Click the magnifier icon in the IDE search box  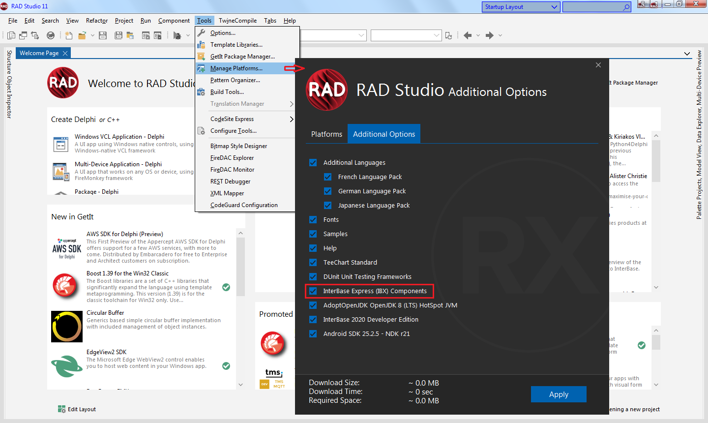tap(626, 7)
